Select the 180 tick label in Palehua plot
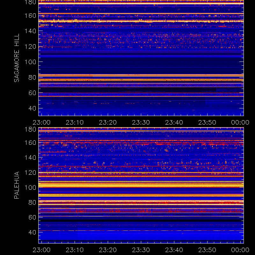Image resolution: width=255 pixels, height=255 pixels. [x=30, y=129]
